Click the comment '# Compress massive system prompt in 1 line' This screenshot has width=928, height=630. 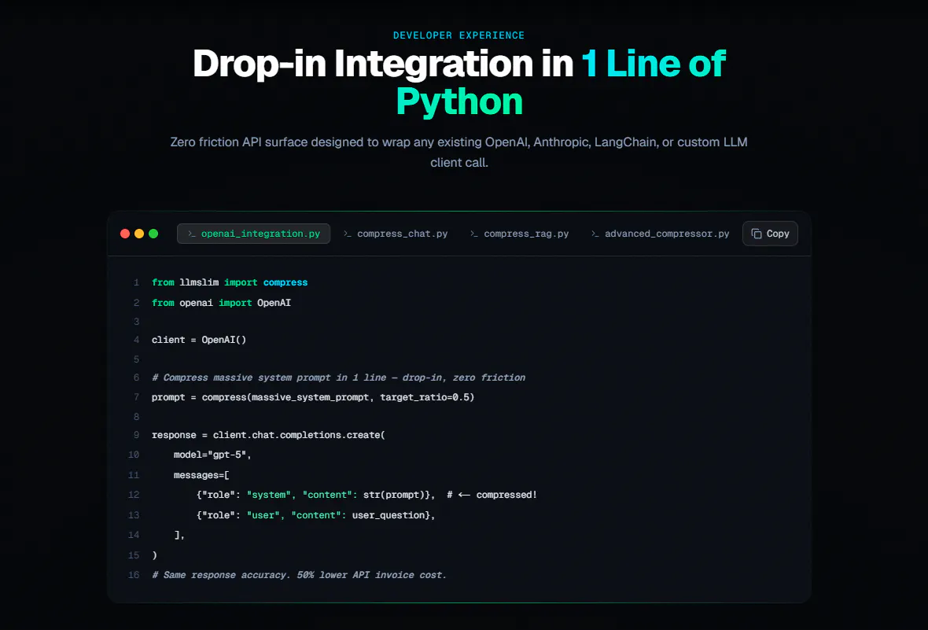coord(338,378)
